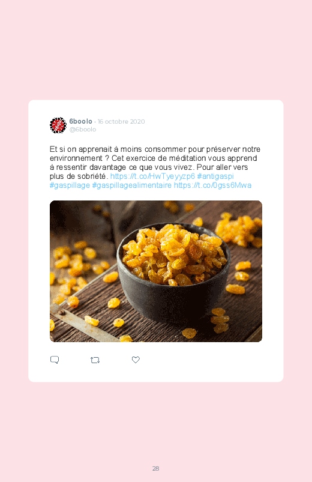The height and width of the screenshot is (482, 312).
Task: Open the @6boolo handle
Action: [x=83, y=130]
